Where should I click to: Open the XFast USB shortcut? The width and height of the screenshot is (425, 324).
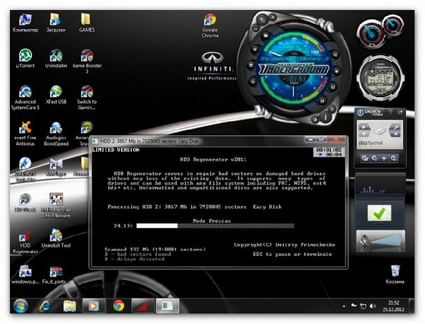(56, 94)
